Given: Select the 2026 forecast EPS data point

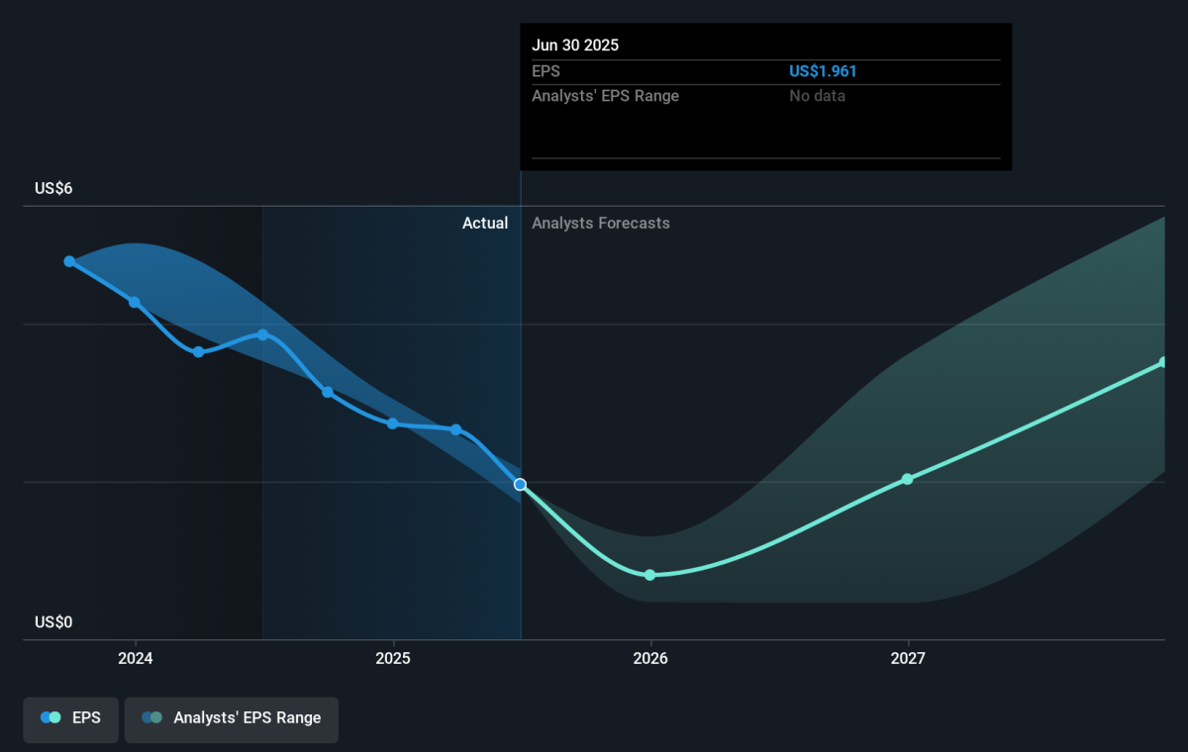Looking at the screenshot, I should (650, 575).
